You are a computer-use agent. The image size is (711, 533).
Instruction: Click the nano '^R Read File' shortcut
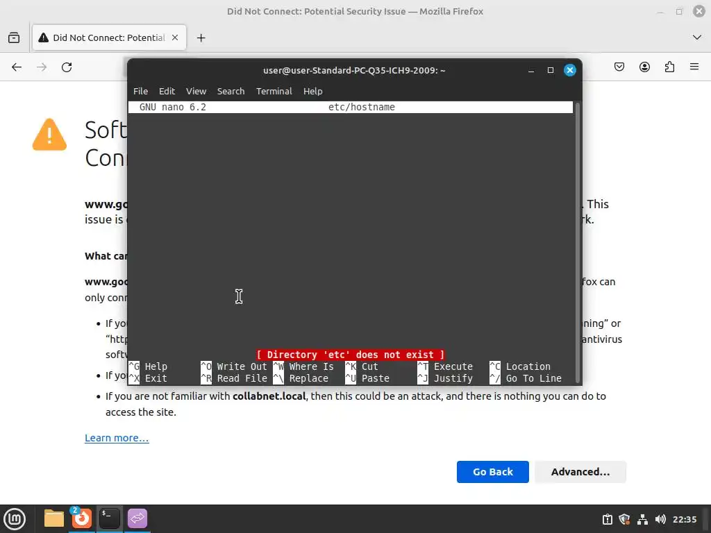pos(234,378)
